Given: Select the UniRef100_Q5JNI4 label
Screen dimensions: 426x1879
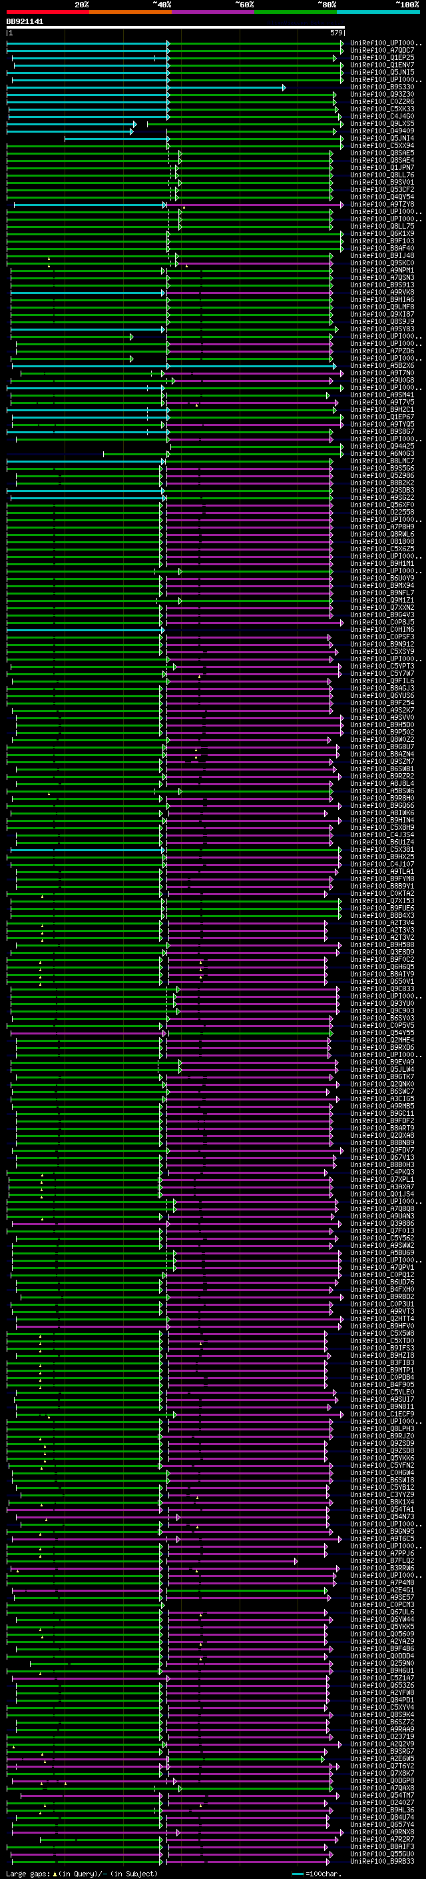Looking at the screenshot, I should (x=382, y=139).
